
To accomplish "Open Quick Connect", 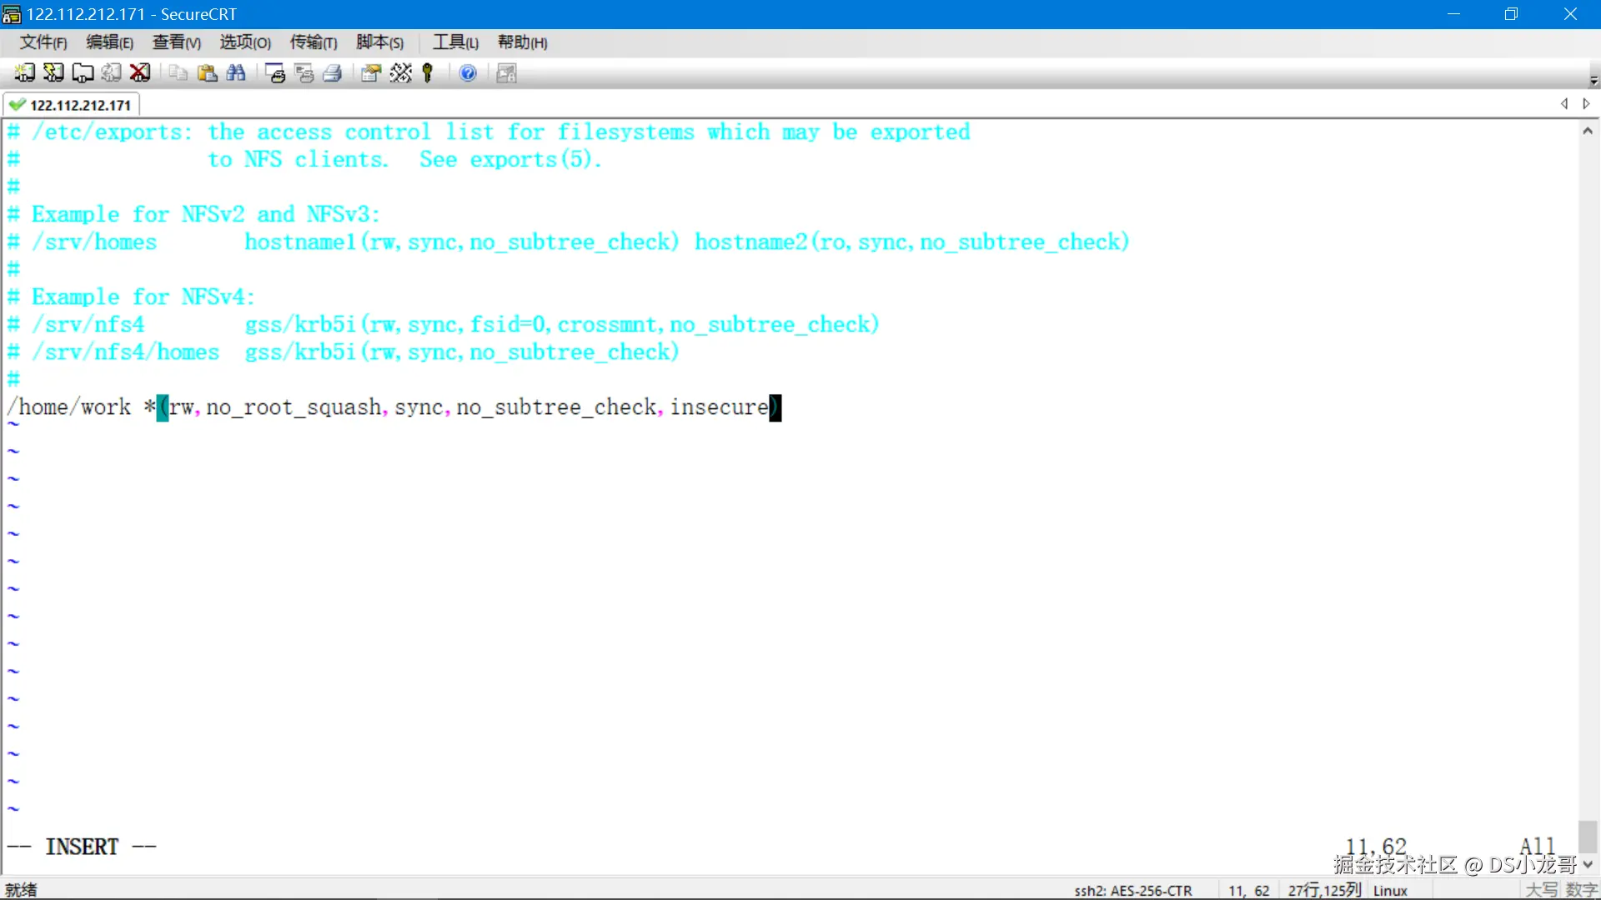I will tap(52, 73).
